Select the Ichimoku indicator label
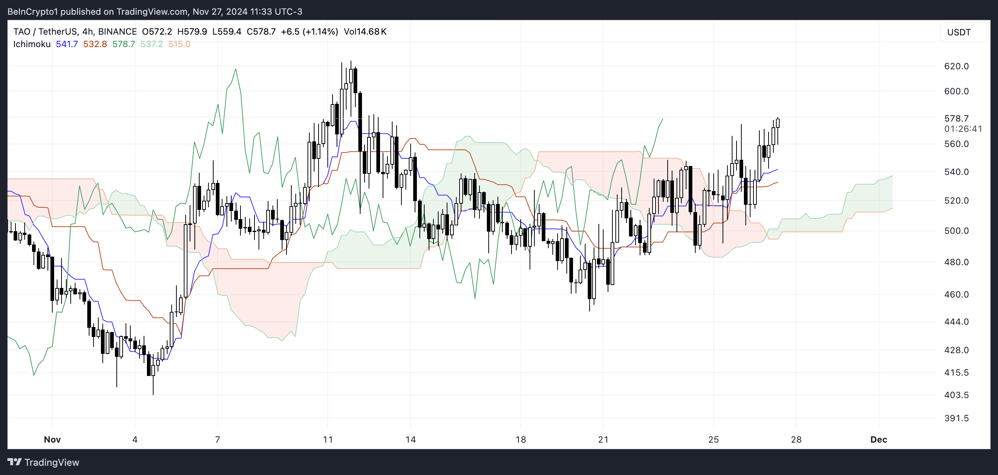Viewport: 998px width, 475px height. point(32,44)
